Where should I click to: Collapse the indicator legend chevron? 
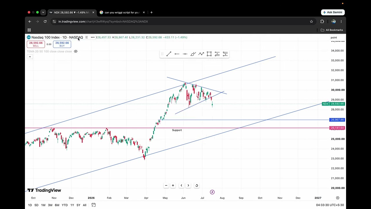30,57
